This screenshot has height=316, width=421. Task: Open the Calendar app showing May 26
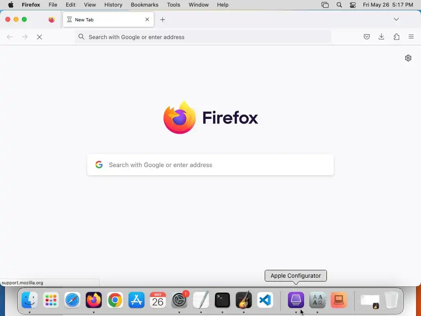(158, 300)
